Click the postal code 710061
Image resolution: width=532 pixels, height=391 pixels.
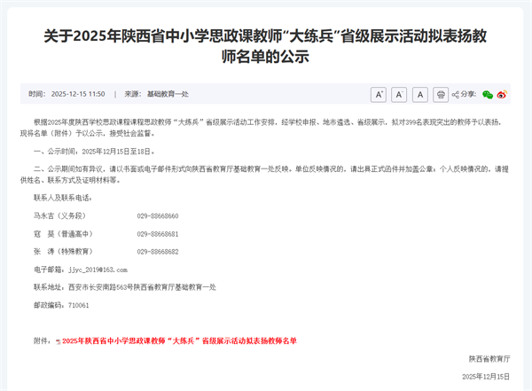click(75, 304)
